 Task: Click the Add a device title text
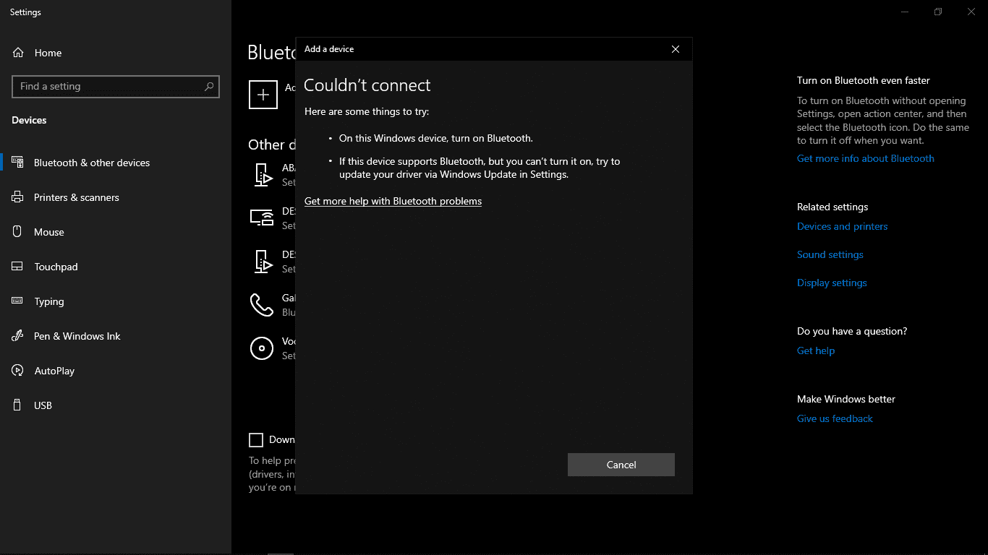click(329, 49)
